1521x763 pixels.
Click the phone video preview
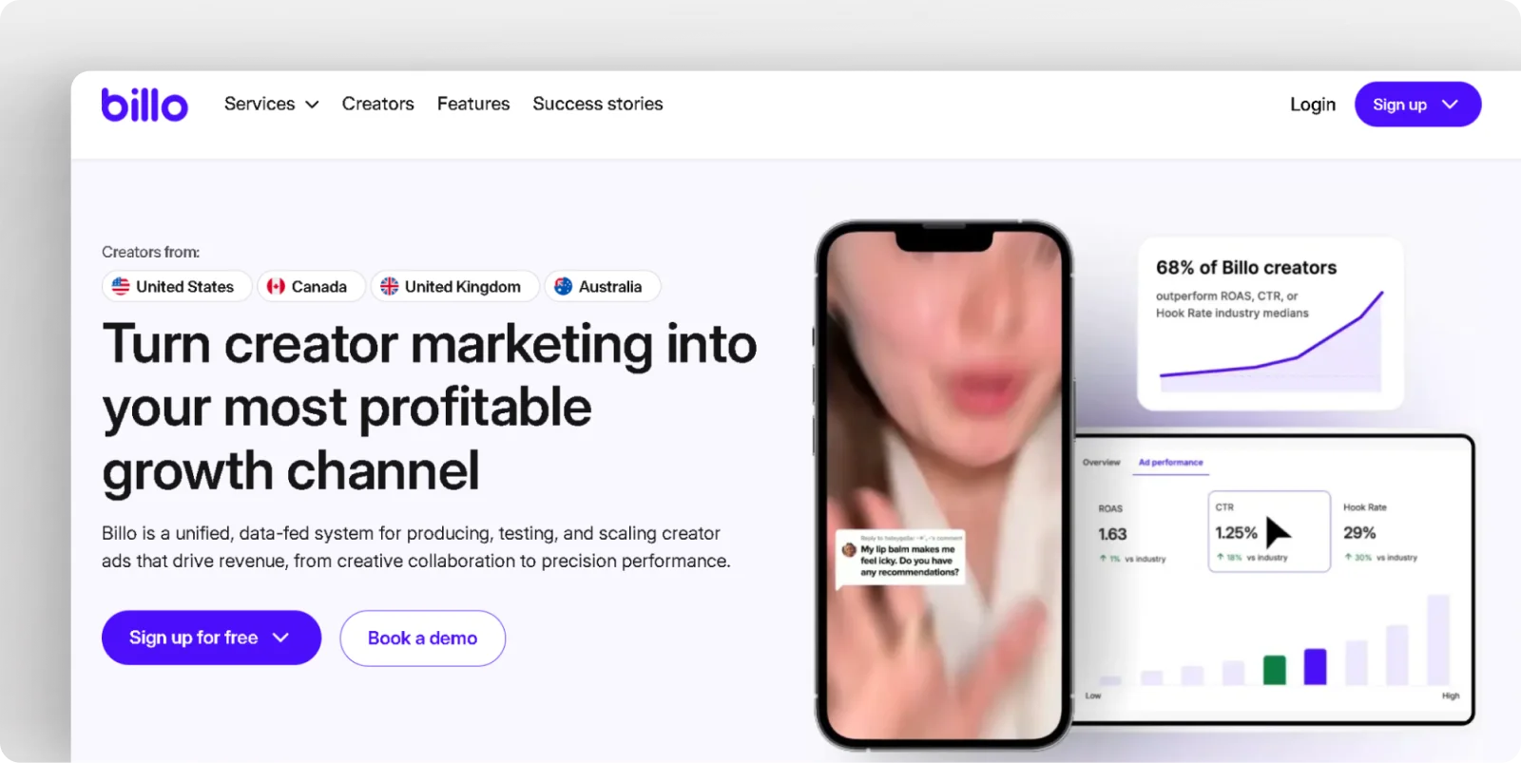pyautogui.click(x=943, y=428)
